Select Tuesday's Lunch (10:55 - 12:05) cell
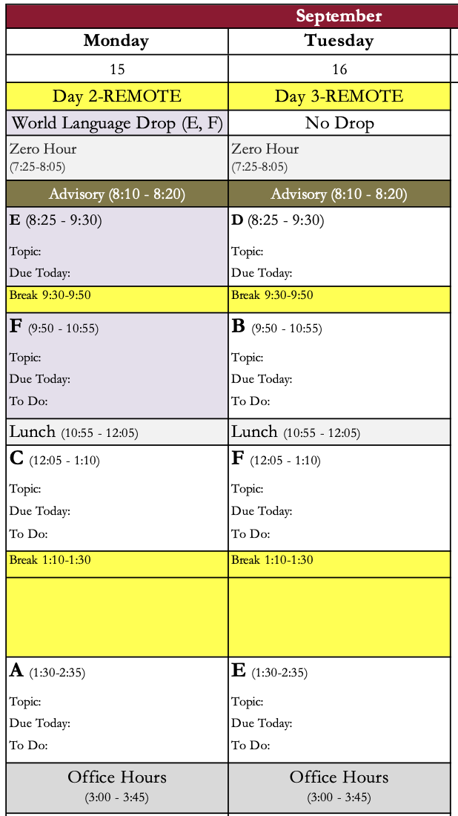 (339, 432)
